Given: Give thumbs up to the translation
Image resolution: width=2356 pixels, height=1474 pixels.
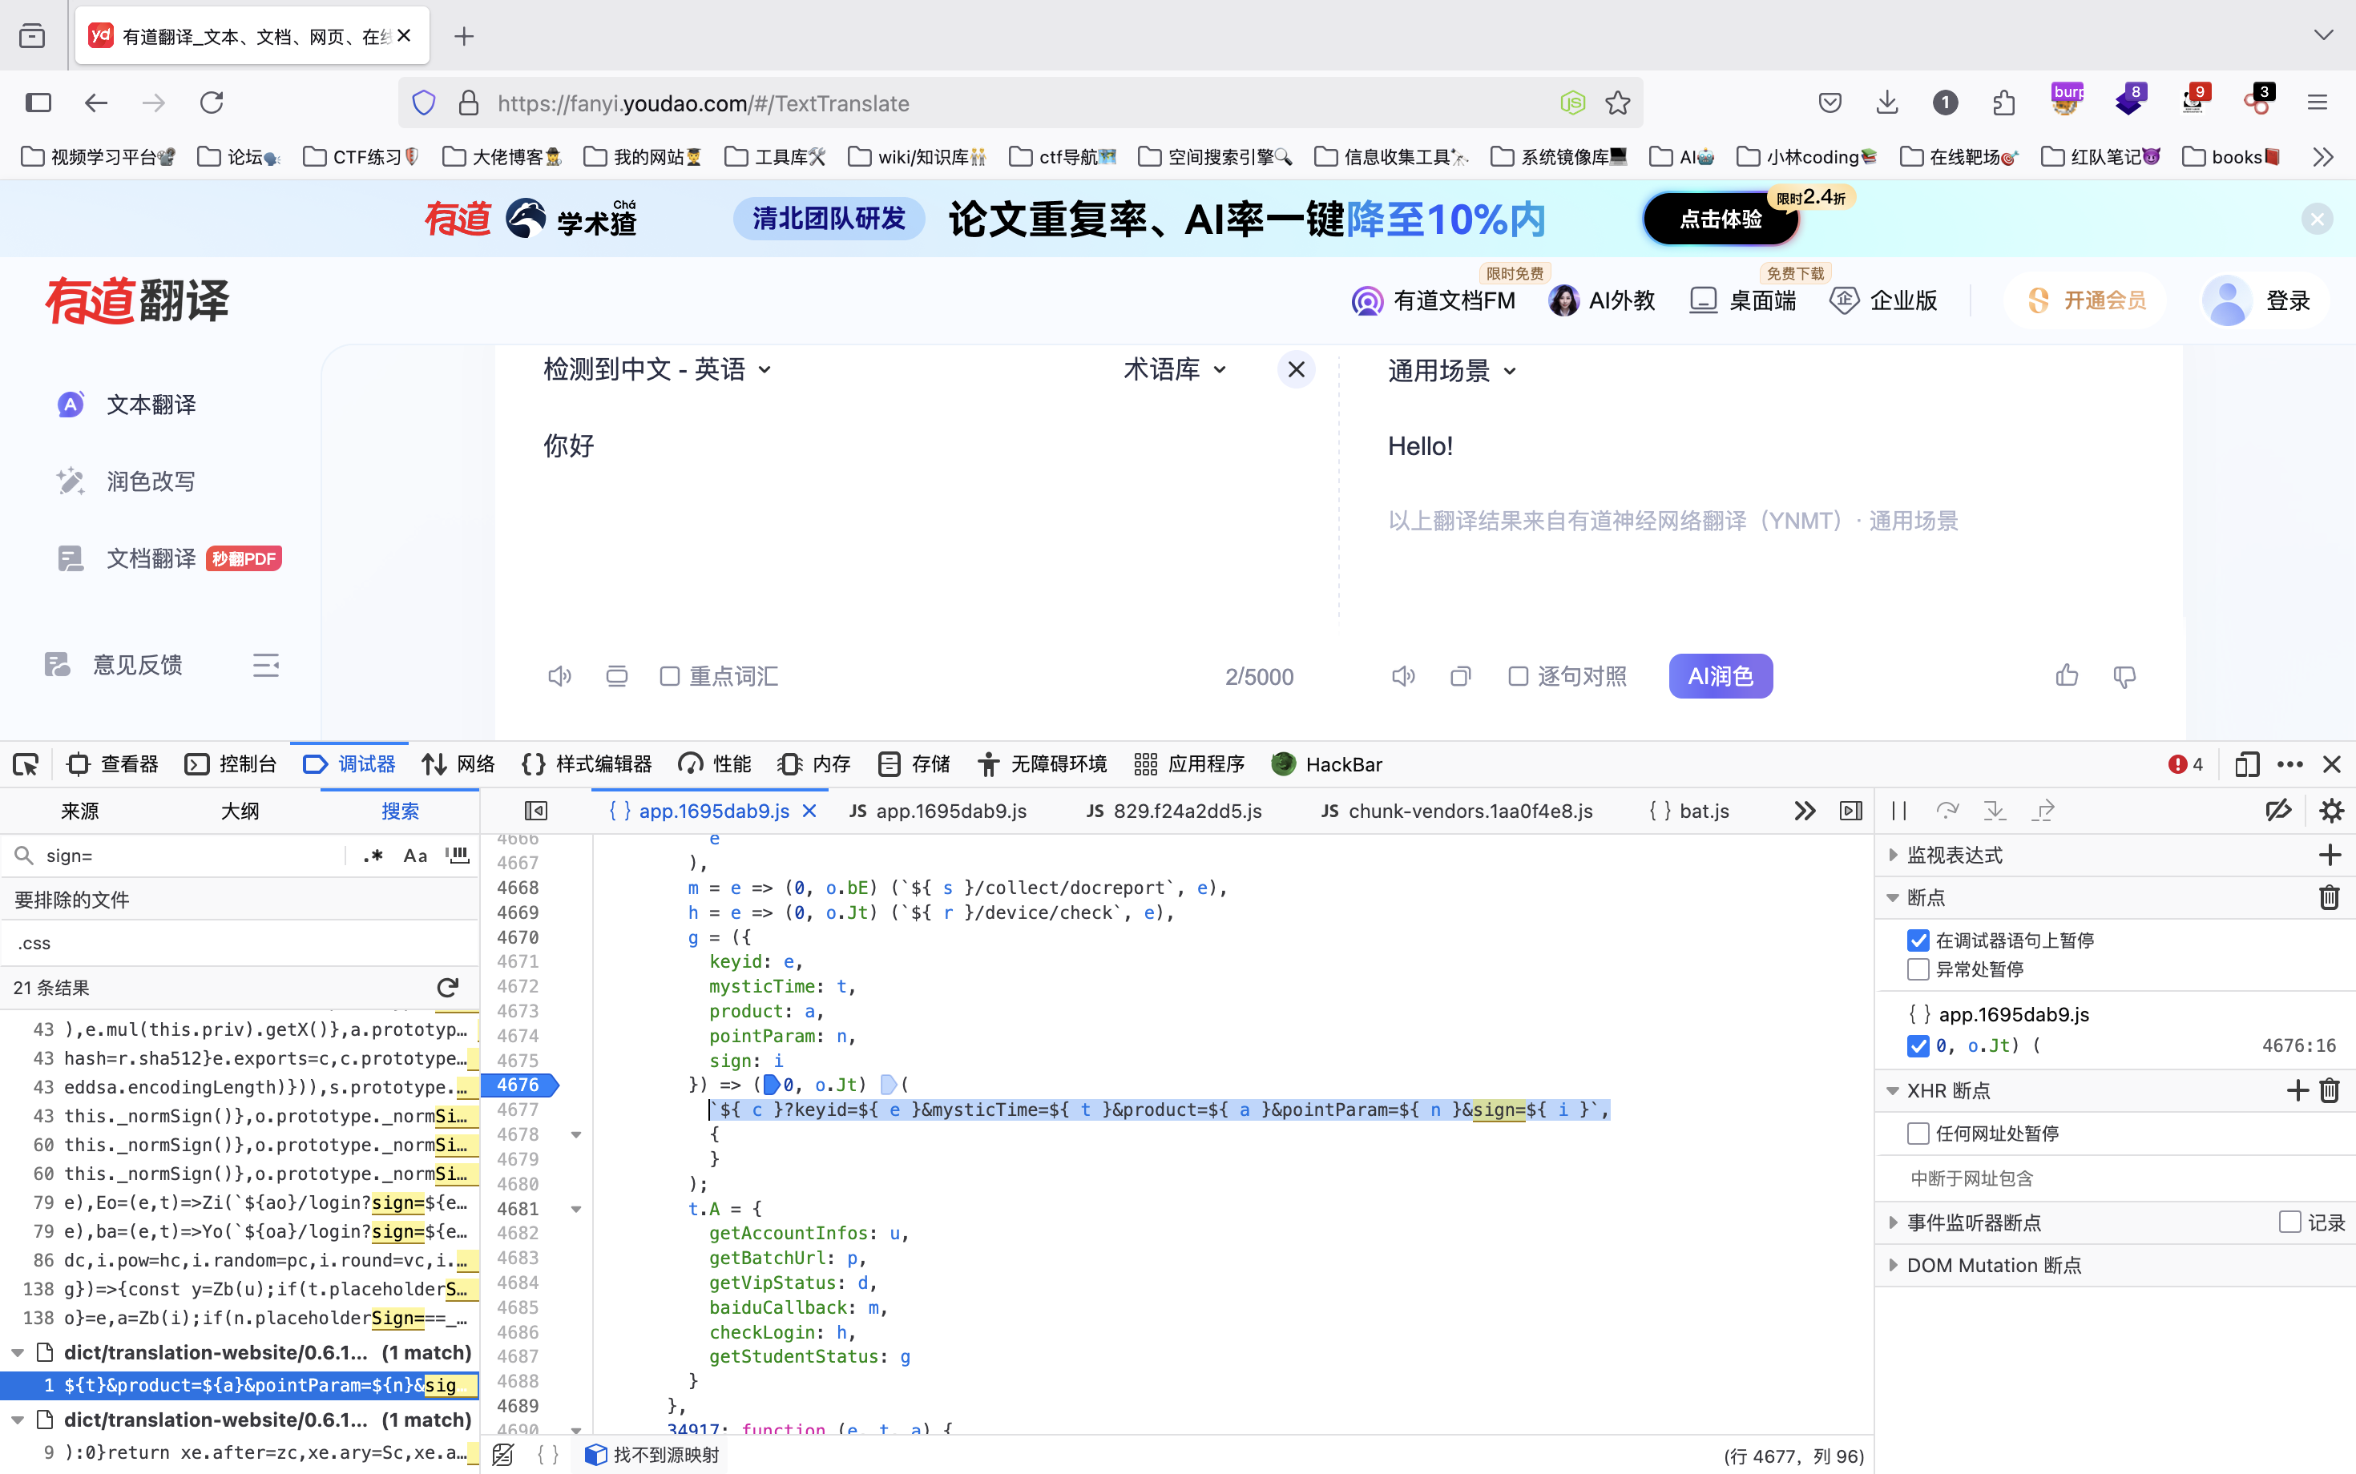Looking at the screenshot, I should tap(2067, 675).
